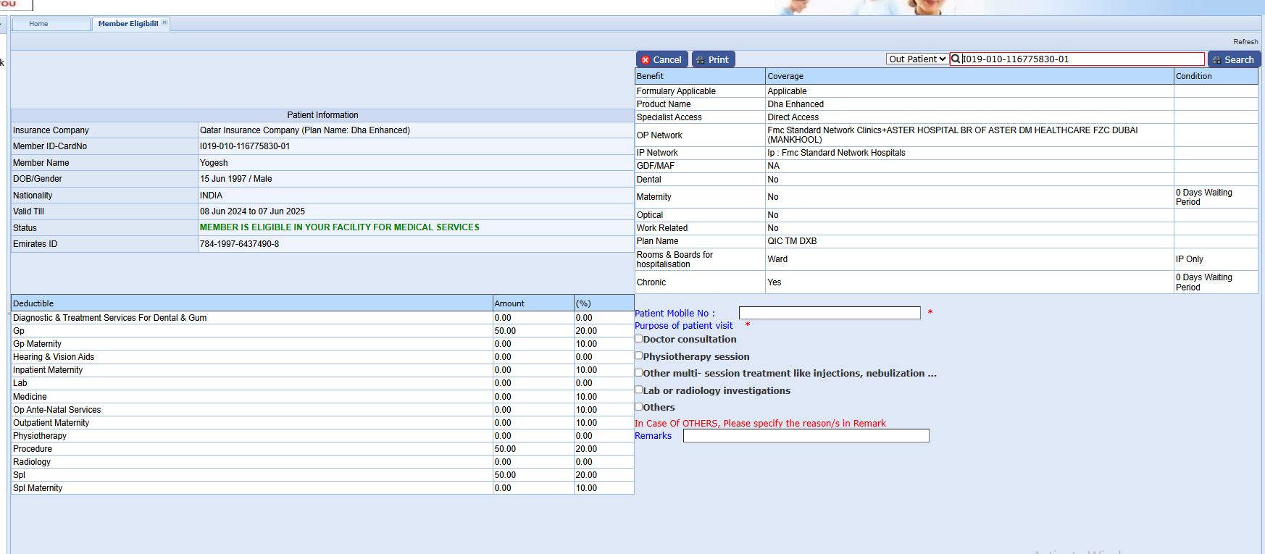
Task: Click the Refresh link
Action: tap(1245, 42)
